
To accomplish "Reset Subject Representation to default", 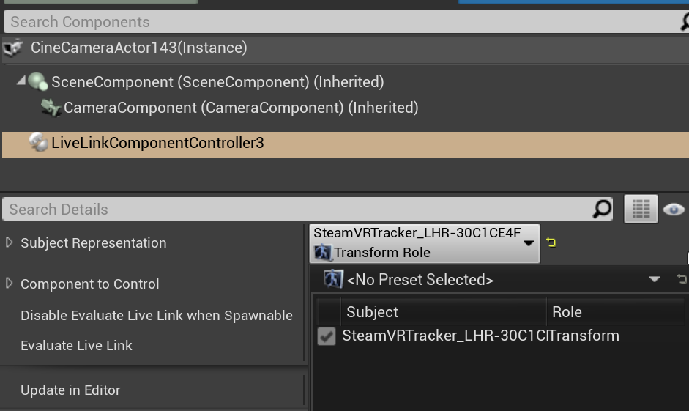I will coord(551,242).
